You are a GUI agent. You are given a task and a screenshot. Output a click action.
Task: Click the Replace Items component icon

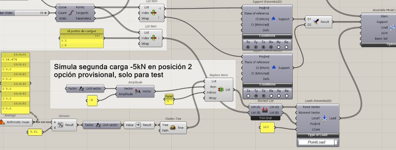point(221,90)
